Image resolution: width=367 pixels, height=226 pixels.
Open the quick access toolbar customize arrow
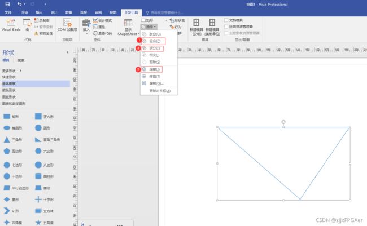click(45, 4)
